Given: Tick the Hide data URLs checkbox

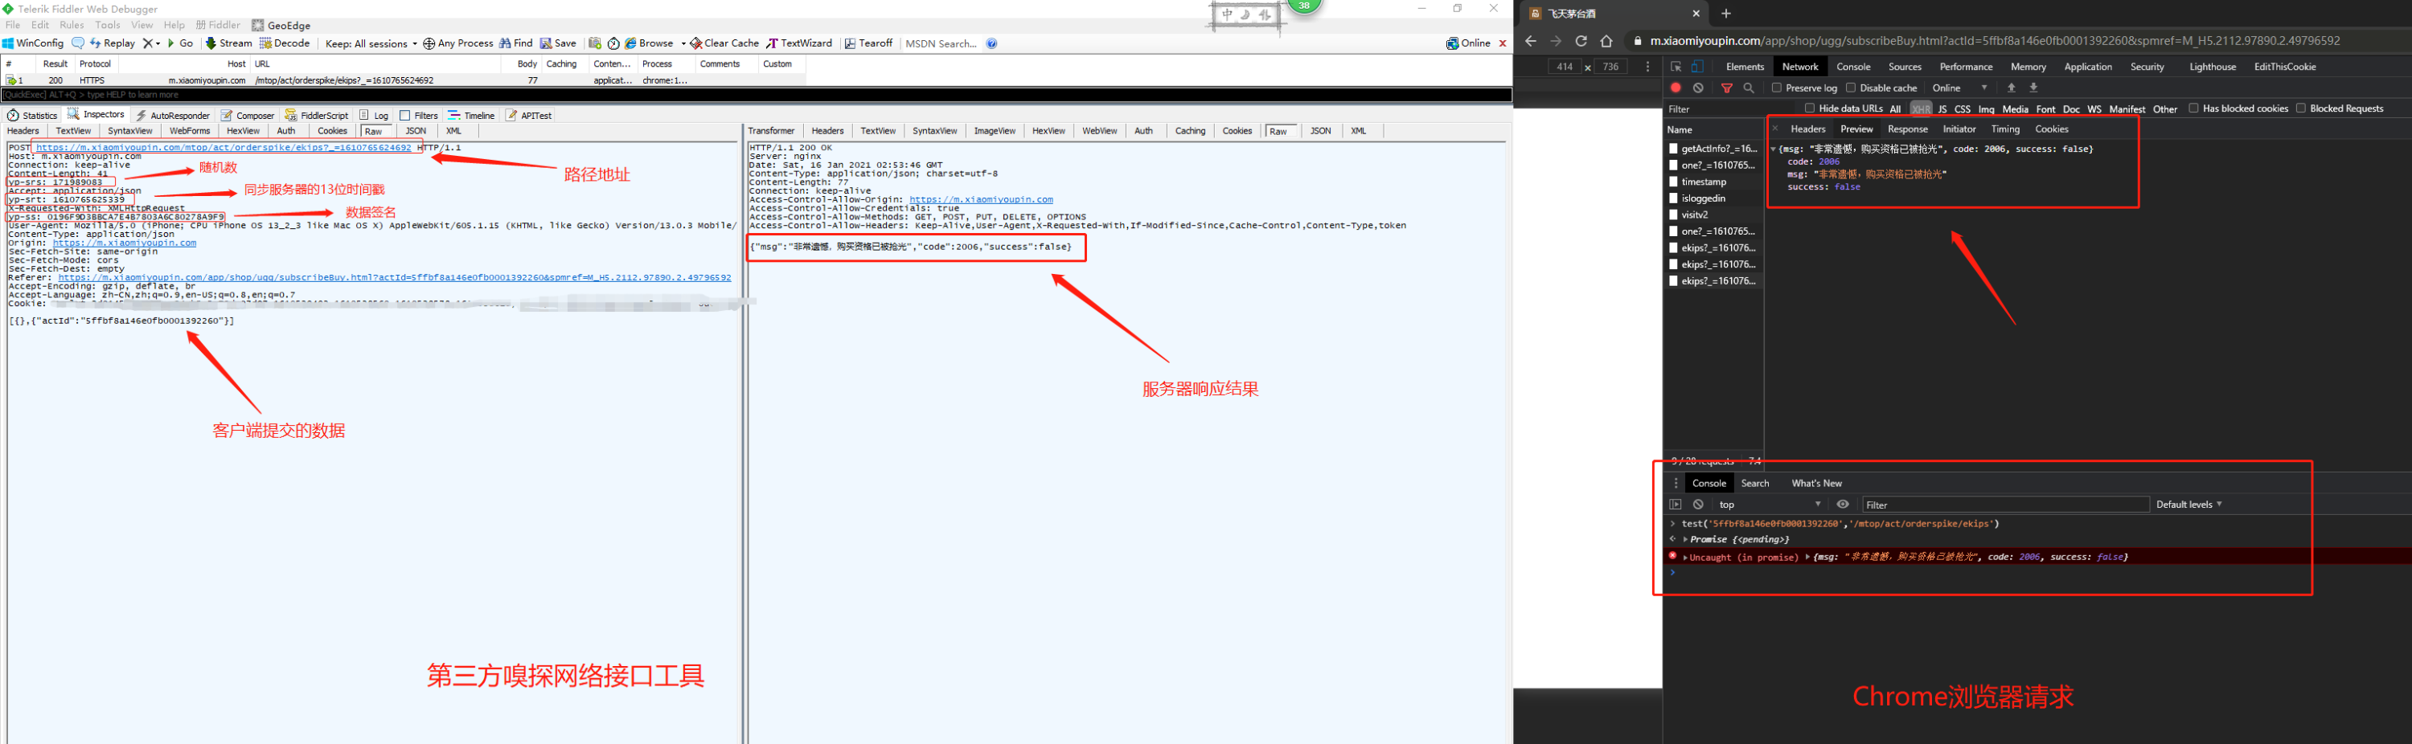Looking at the screenshot, I should (x=1809, y=108).
